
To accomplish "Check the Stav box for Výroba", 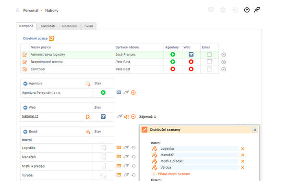I will tap(103, 175).
